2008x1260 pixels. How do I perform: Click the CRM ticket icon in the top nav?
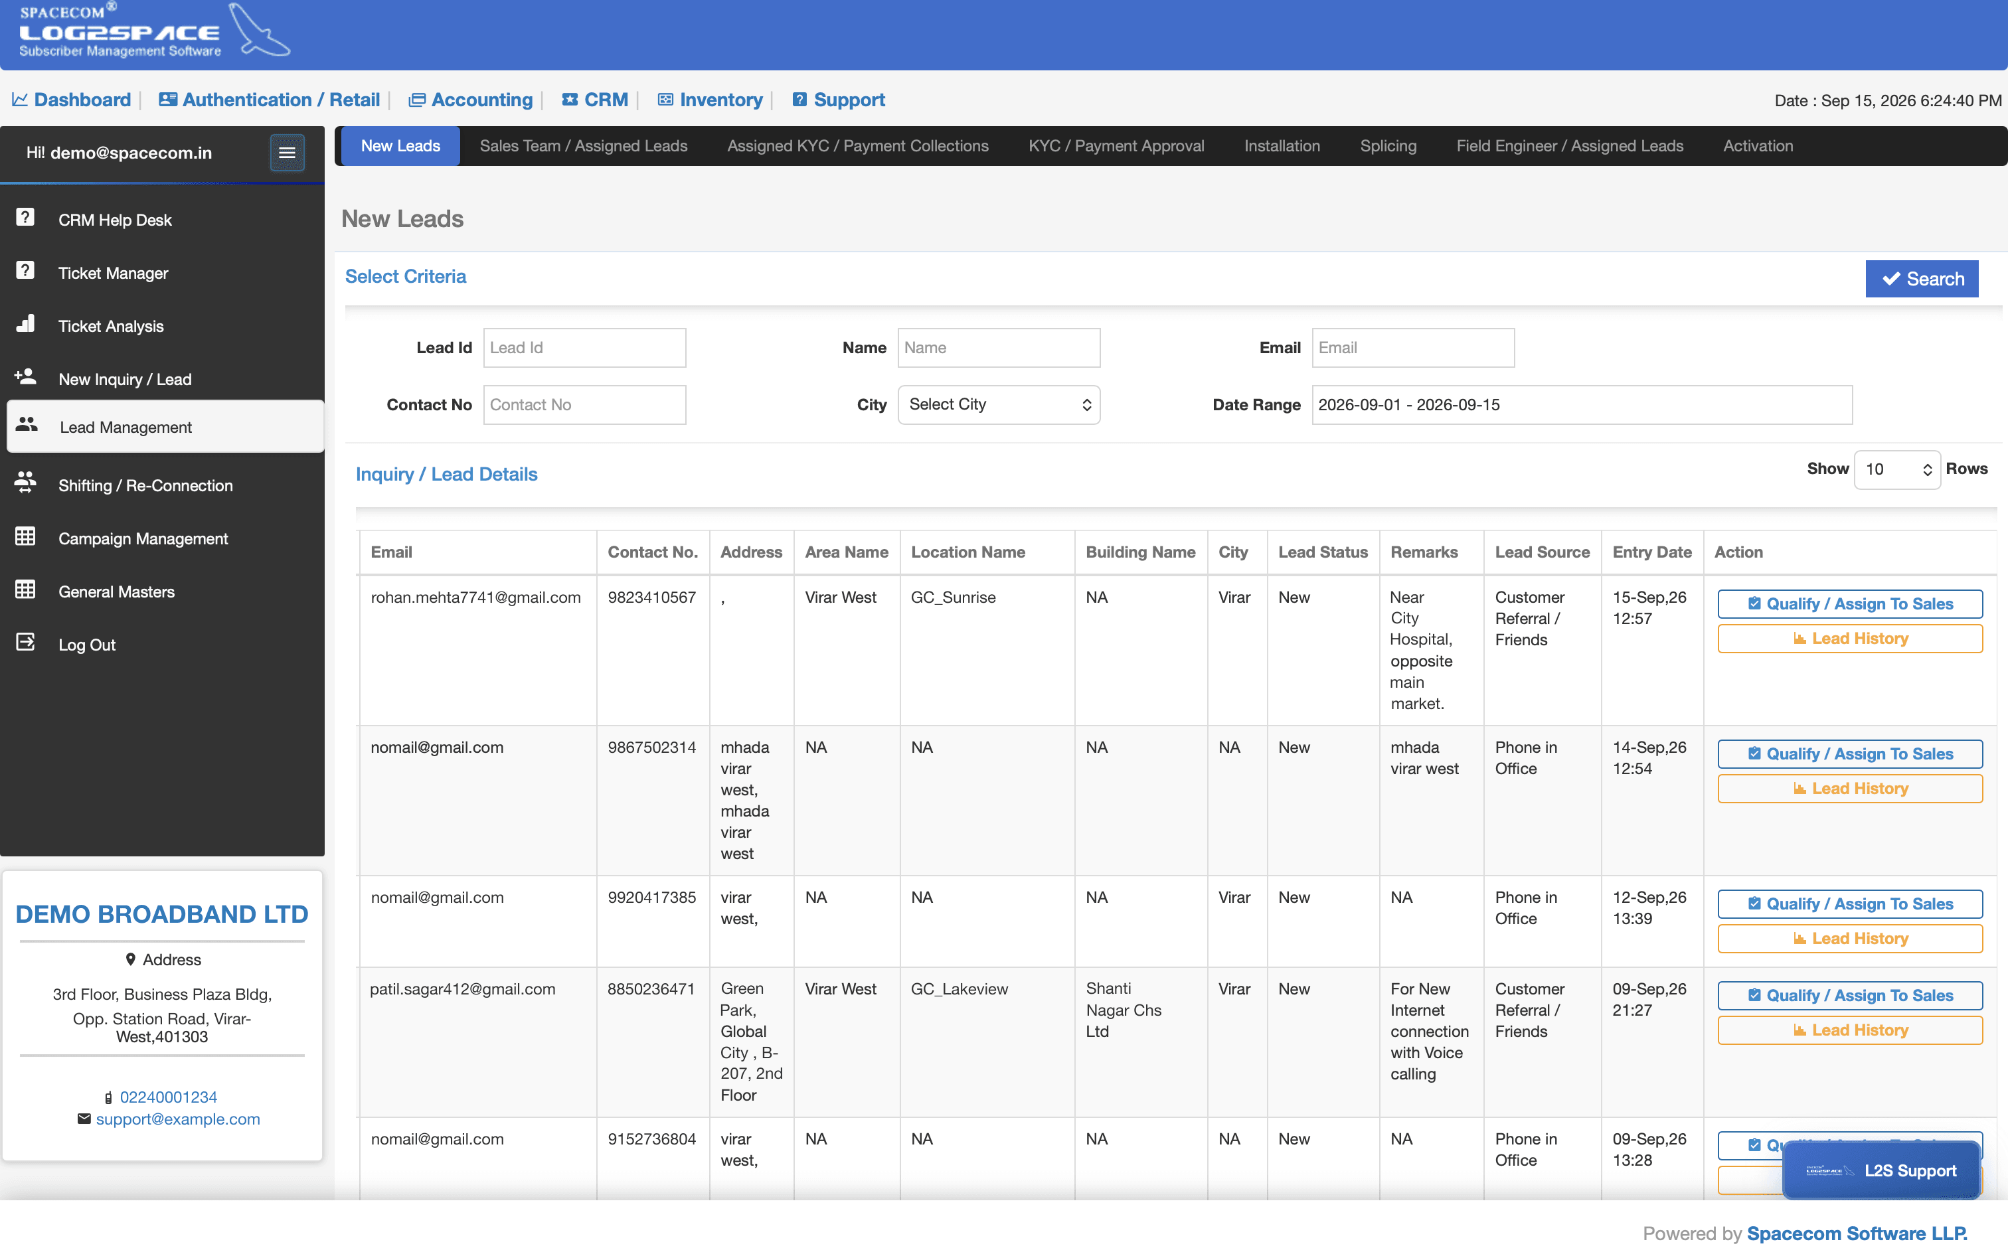click(570, 99)
